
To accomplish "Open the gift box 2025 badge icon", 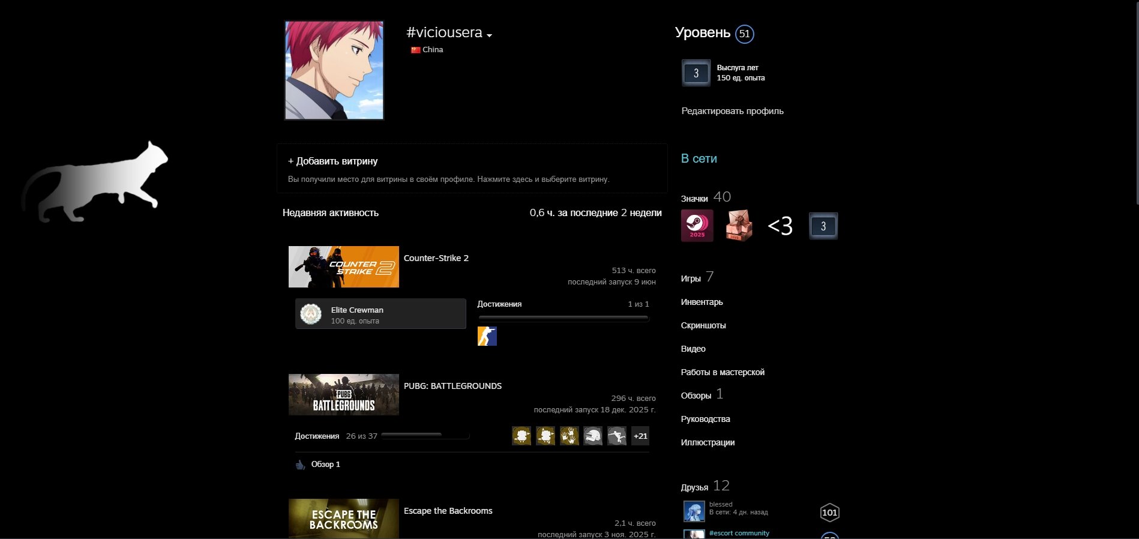I will coord(739,226).
